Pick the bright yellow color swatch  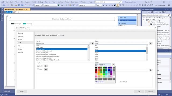coord(101,74)
